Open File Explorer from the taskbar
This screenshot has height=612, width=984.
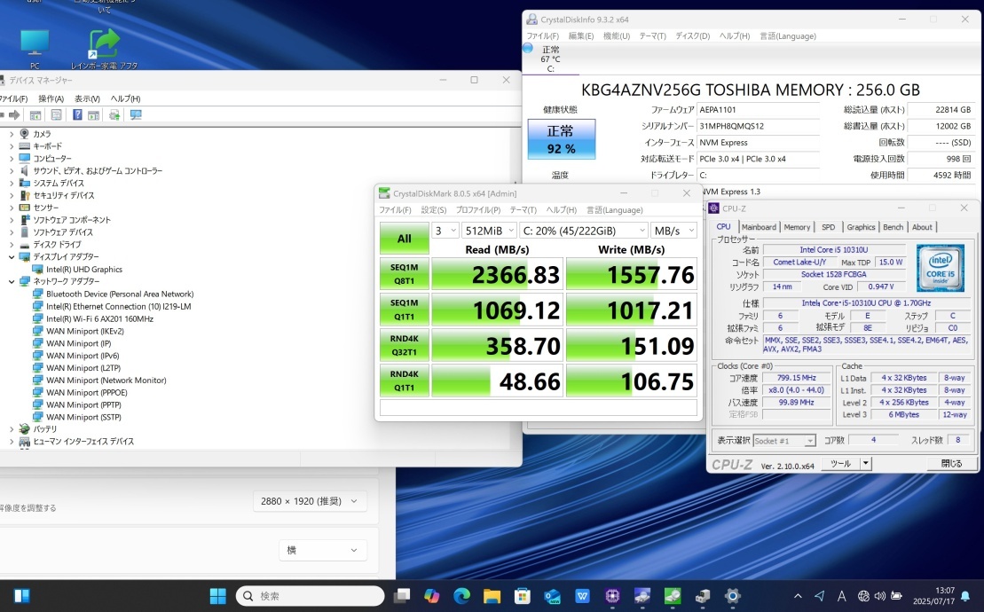(492, 596)
